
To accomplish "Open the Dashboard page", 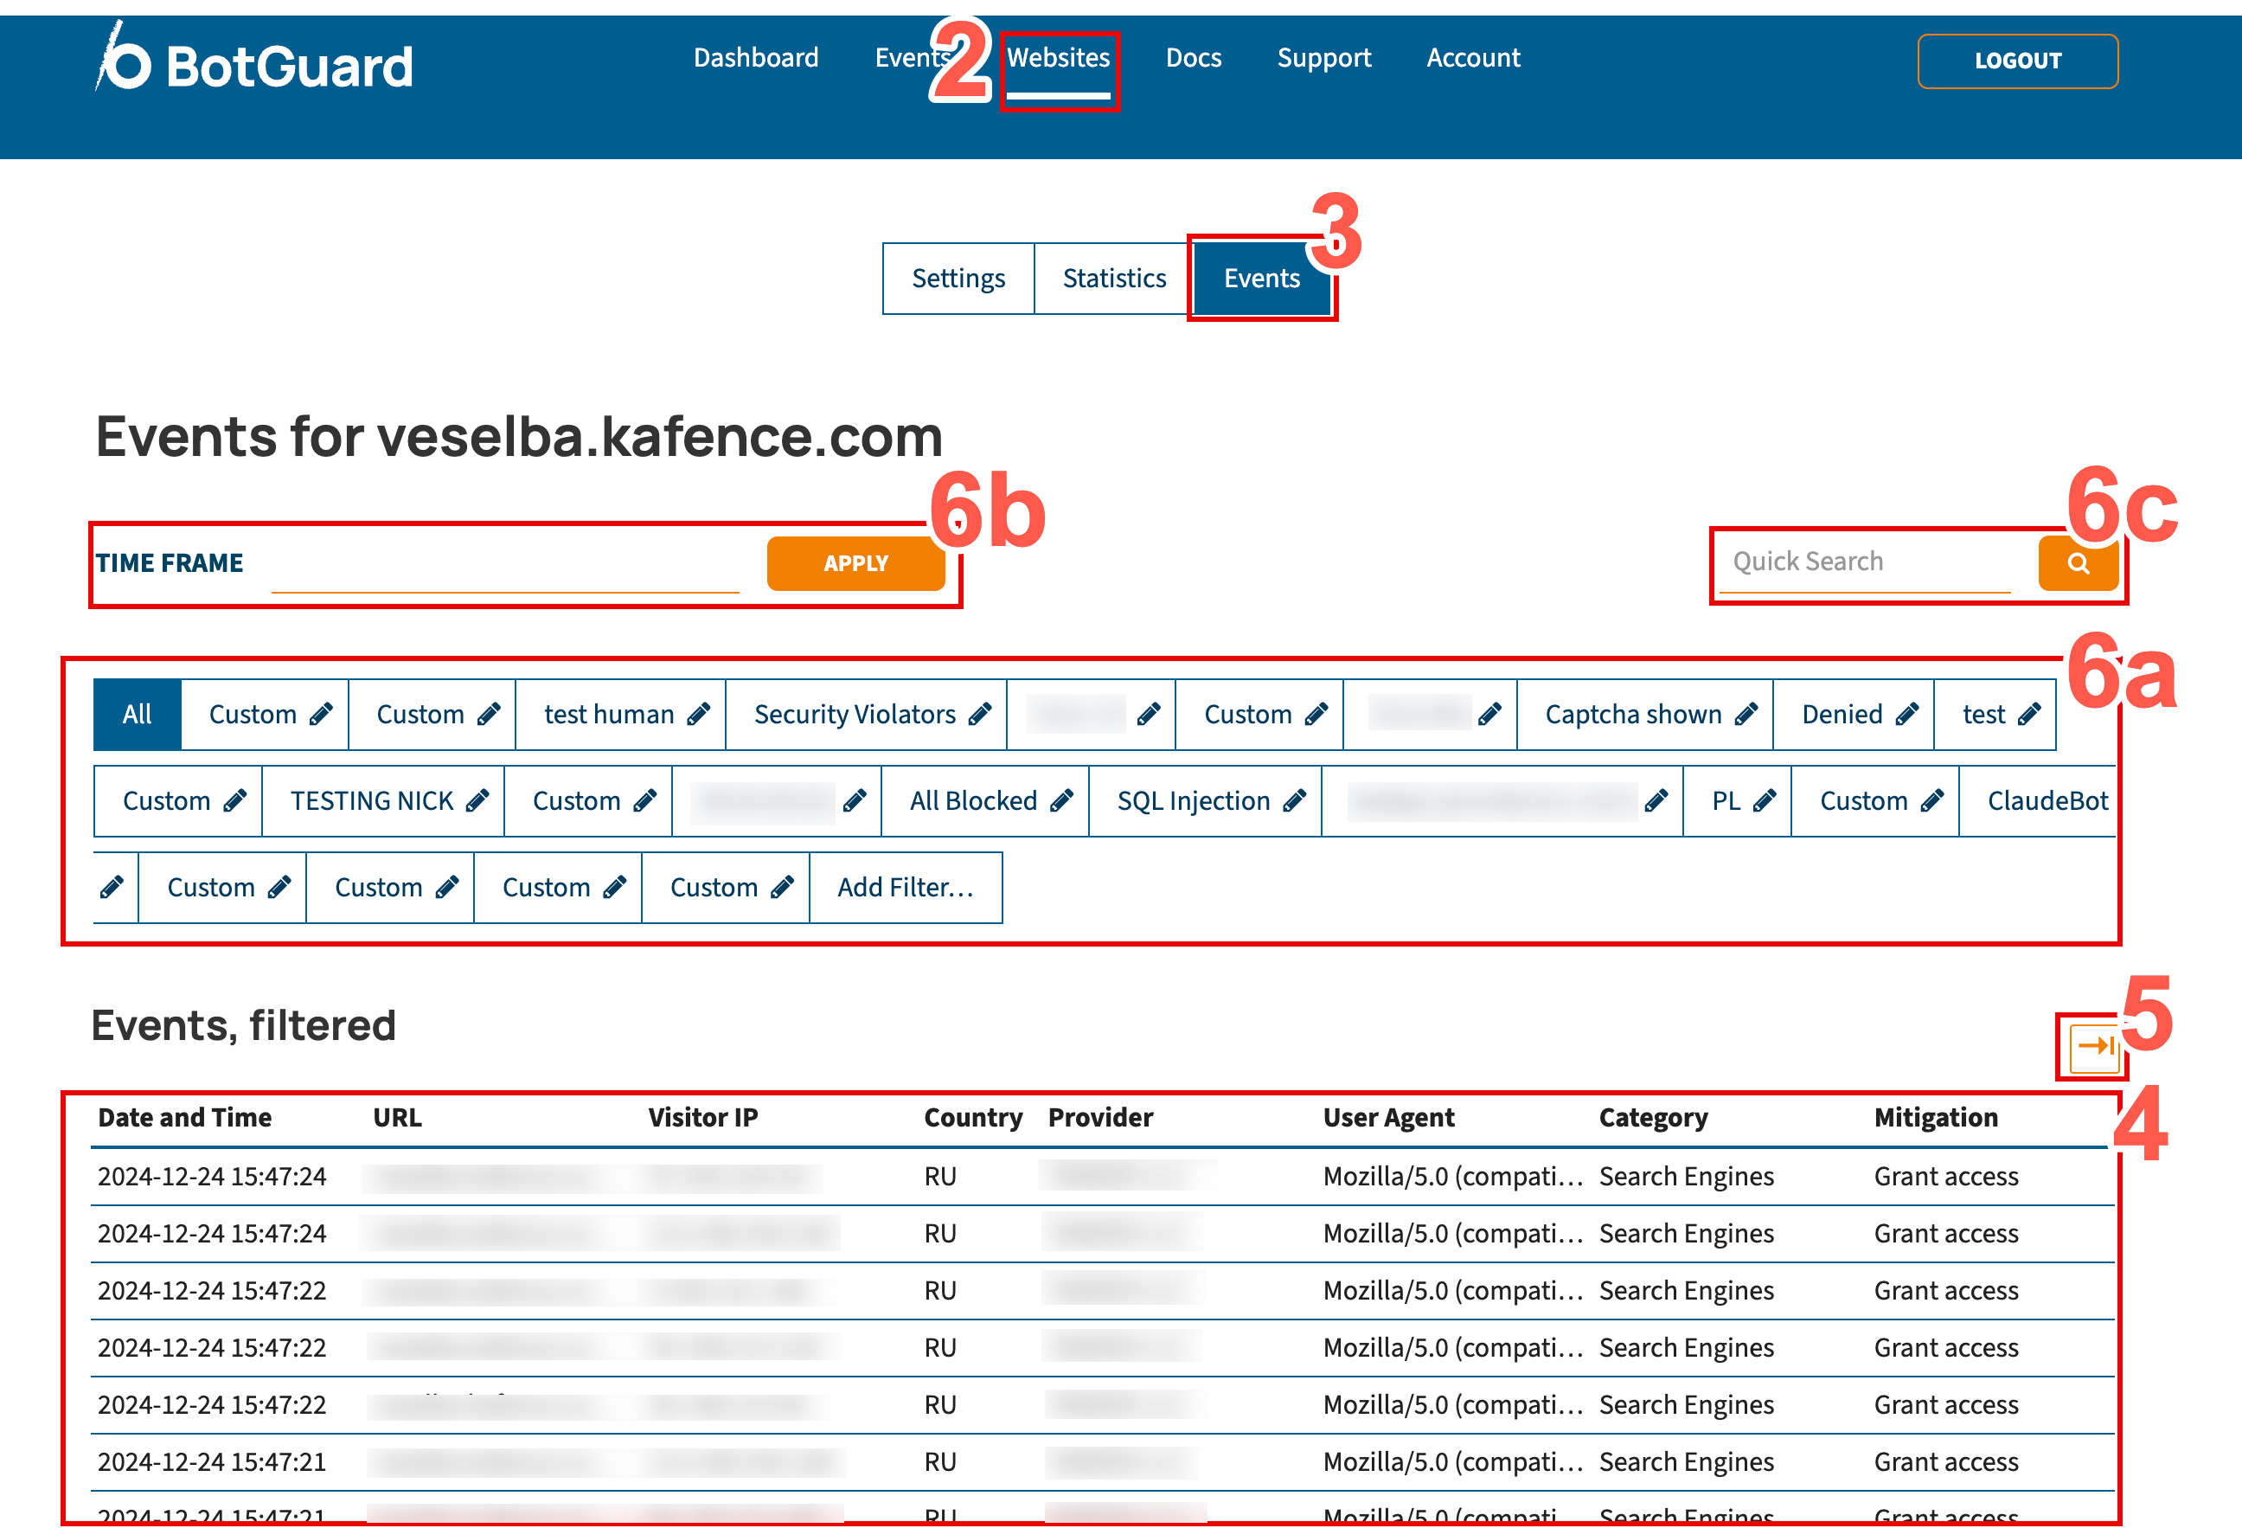I will pyautogui.click(x=755, y=58).
